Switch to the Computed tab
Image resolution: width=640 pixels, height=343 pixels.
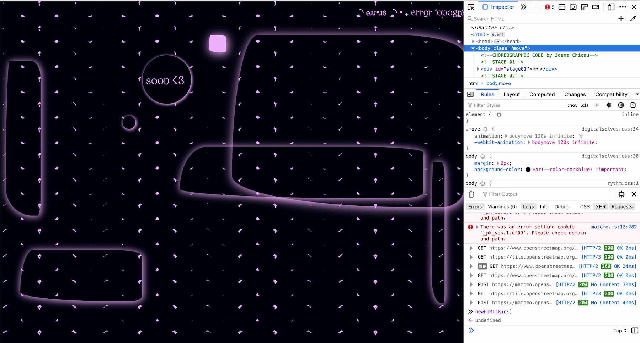coord(542,94)
